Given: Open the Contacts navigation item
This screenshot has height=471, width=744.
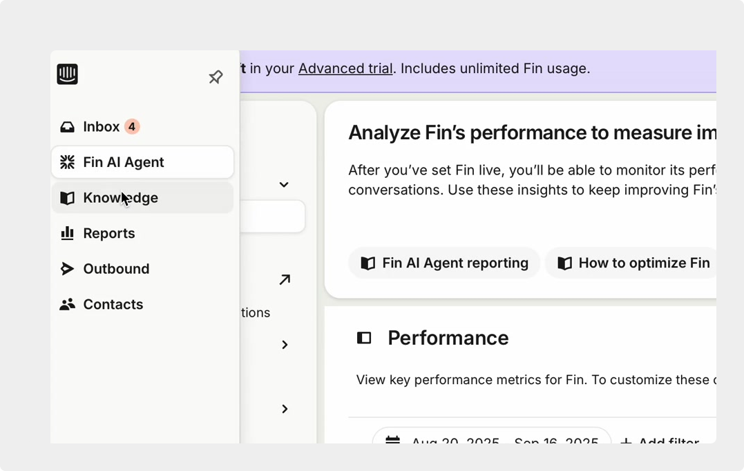Looking at the screenshot, I should click(113, 304).
